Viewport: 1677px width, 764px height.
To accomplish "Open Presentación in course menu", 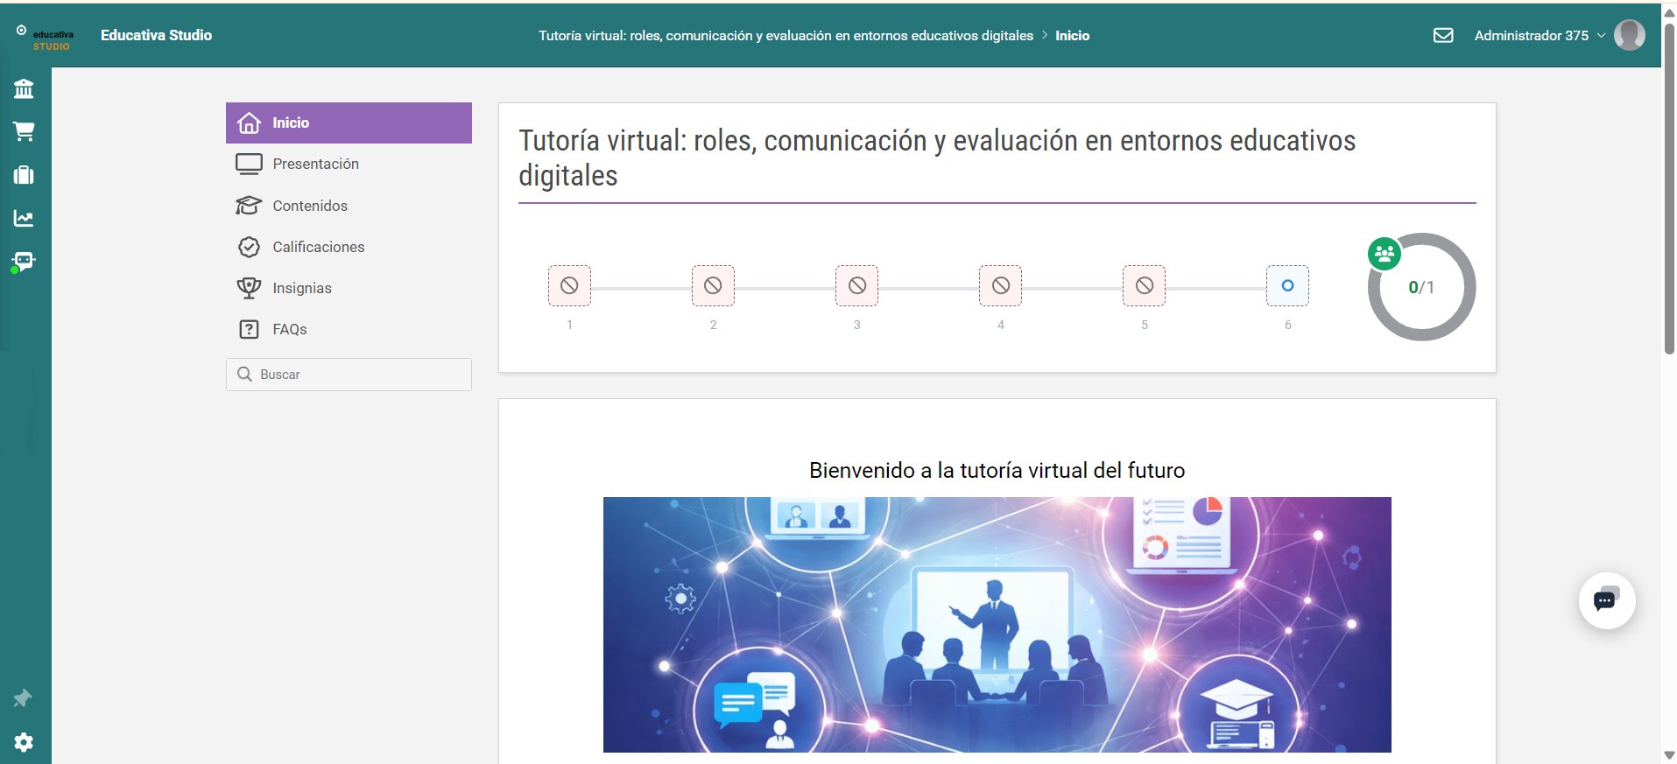I will coord(349,164).
